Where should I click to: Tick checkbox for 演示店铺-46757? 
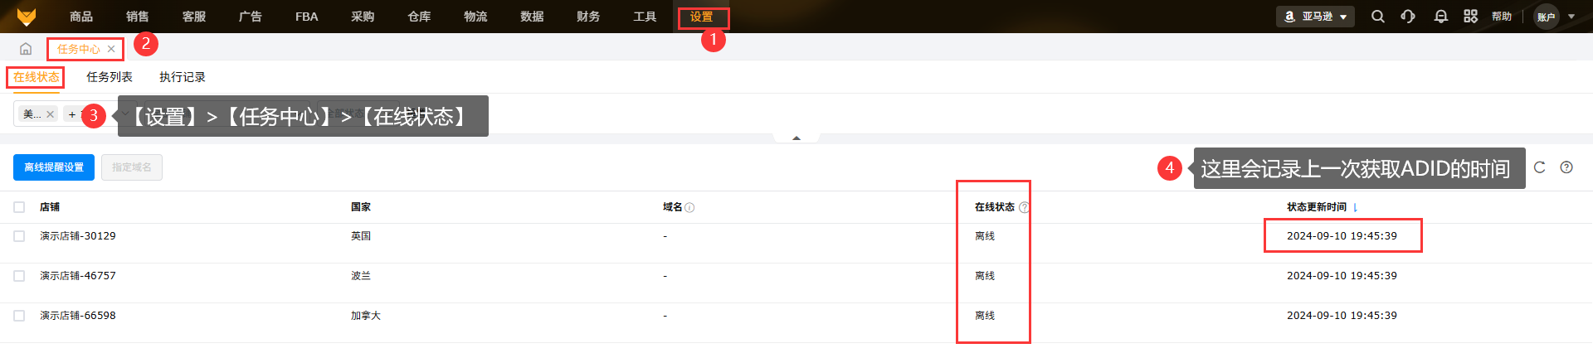[x=19, y=276]
